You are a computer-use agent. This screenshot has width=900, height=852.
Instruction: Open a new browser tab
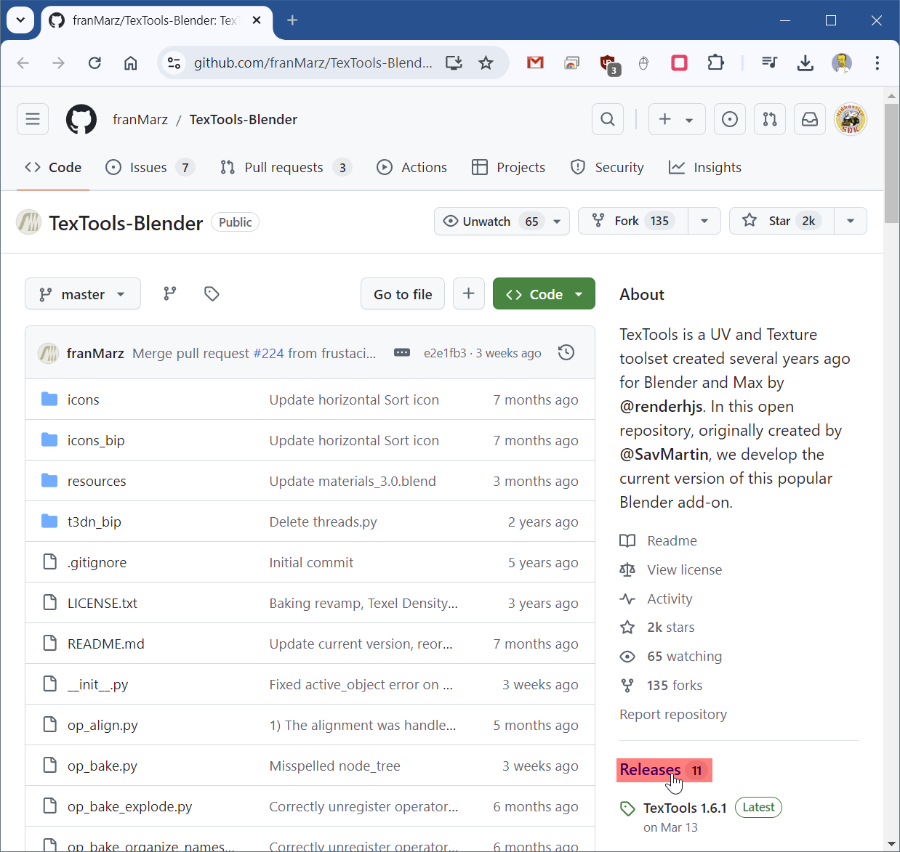(x=292, y=20)
